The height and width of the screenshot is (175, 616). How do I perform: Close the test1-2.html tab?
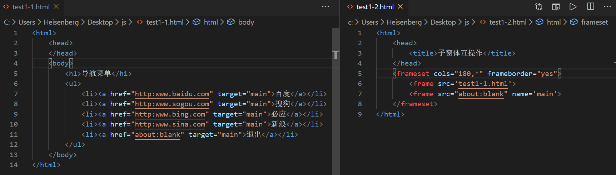tap(400, 7)
